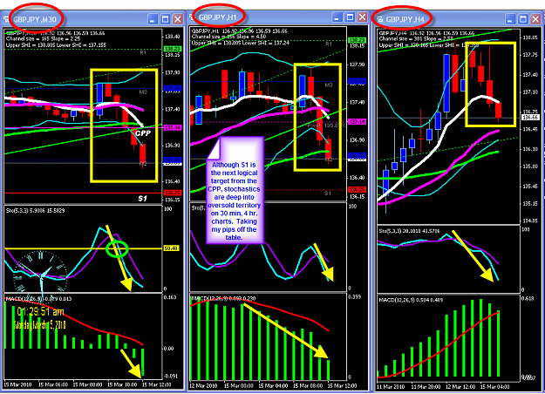Close the GBPJPY,H1 chart window

pos(362,17)
